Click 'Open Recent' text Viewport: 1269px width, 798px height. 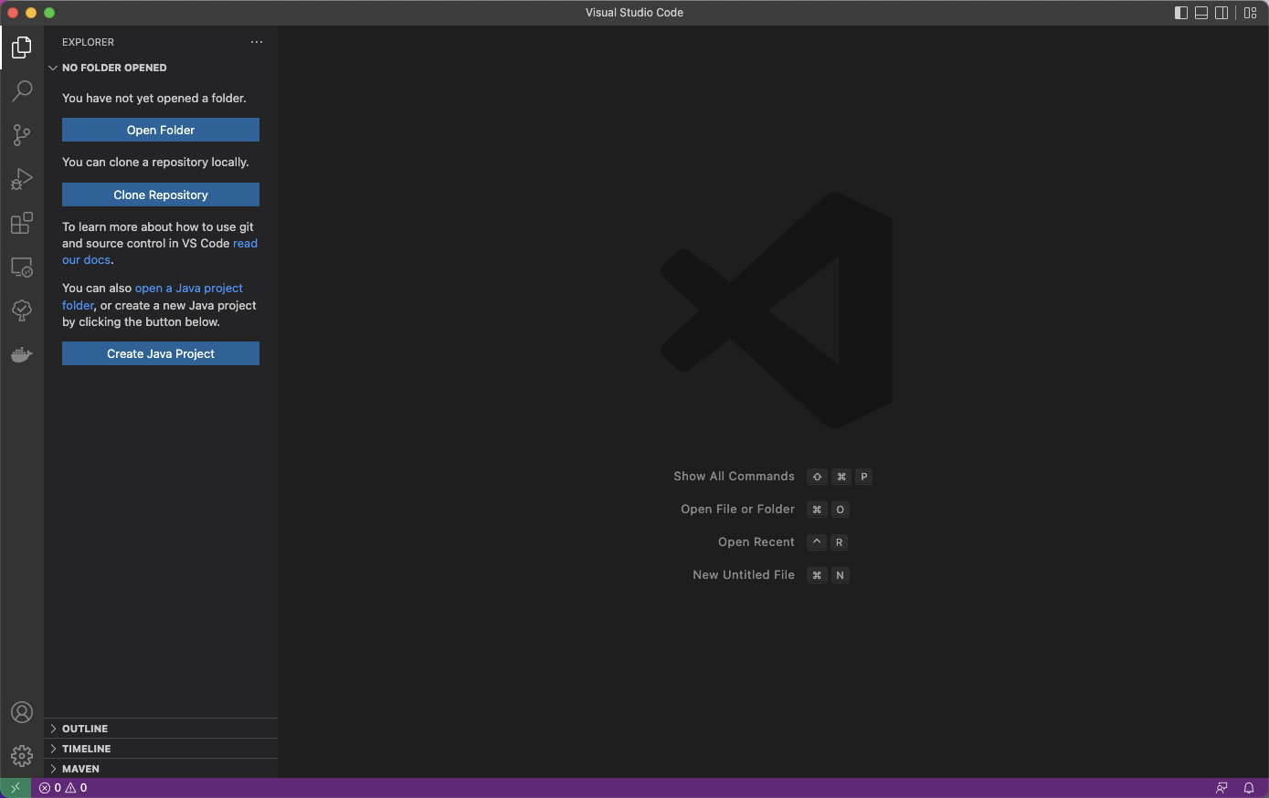pos(756,542)
